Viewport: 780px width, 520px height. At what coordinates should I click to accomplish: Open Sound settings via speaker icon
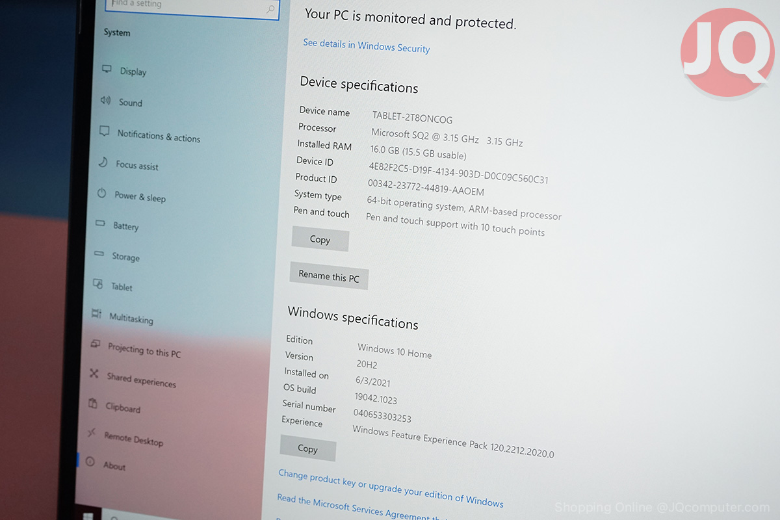click(x=105, y=100)
